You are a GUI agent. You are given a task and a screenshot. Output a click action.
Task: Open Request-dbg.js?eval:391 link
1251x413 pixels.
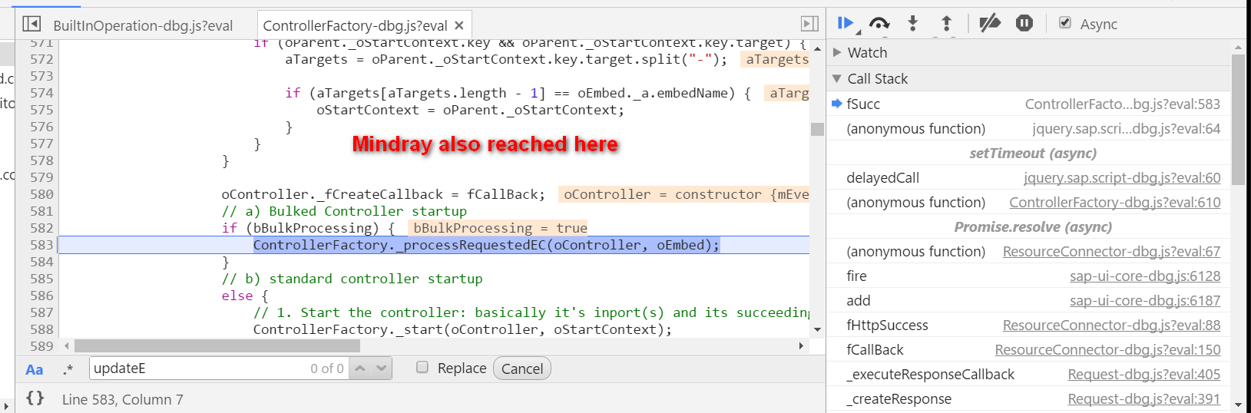coord(1143,398)
